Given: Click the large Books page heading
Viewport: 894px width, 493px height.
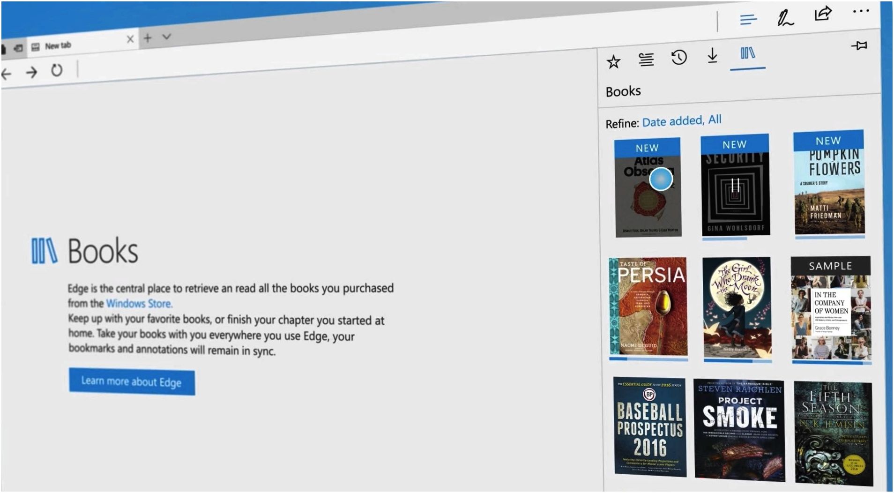Looking at the screenshot, I should tap(103, 251).
